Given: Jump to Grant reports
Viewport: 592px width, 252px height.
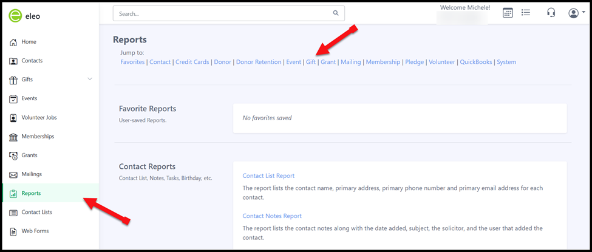Looking at the screenshot, I should click(328, 62).
